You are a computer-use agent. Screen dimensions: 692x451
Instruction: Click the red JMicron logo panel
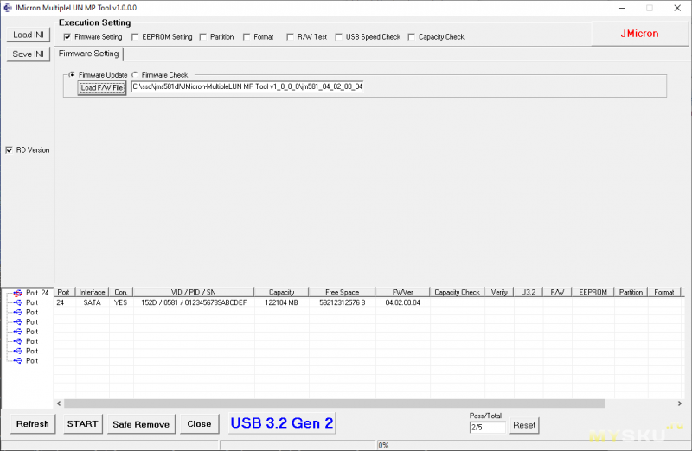[x=638, y=34]
